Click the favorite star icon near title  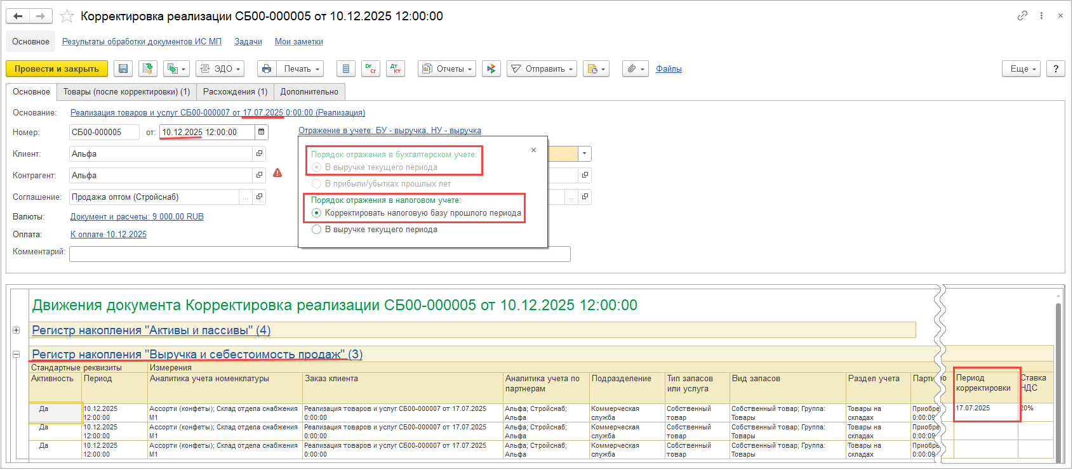tap(67, 16)
